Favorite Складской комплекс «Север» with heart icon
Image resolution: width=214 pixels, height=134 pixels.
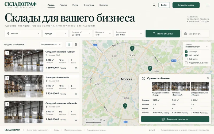tap(76, 68)
